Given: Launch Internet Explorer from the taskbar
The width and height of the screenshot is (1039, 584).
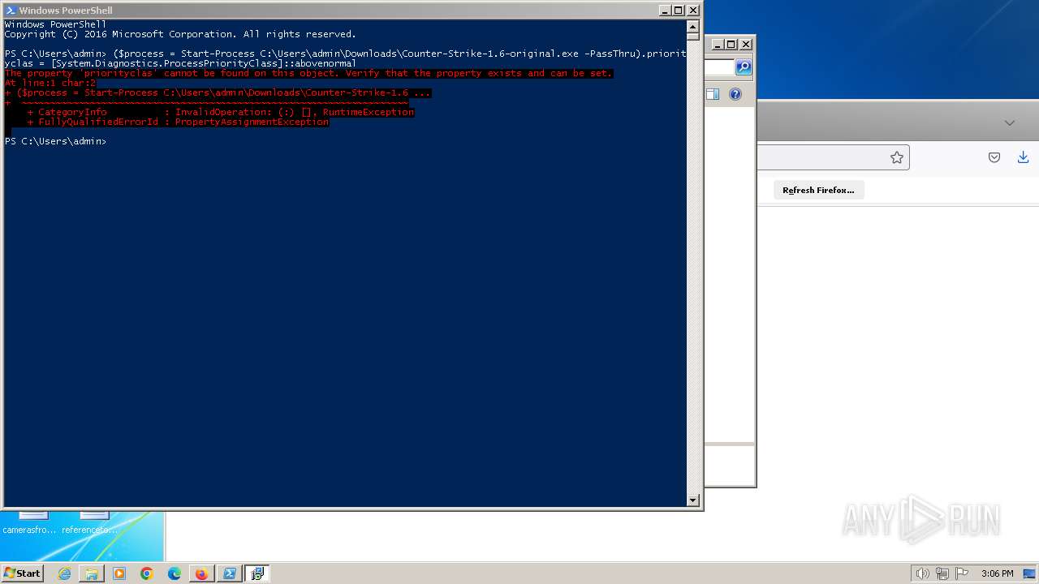Looking at the screenshot, I should (x=64, y=573).
